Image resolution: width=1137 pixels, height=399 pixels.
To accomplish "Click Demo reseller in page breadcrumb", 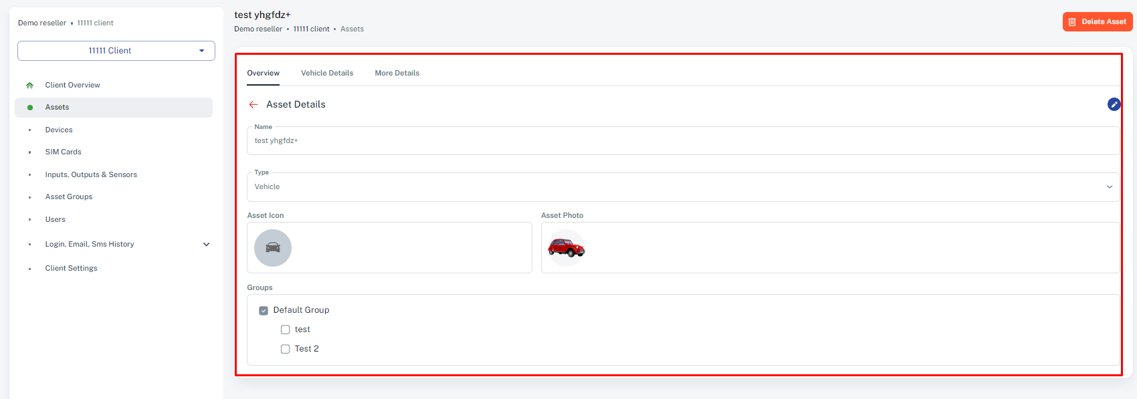I will point(258,29).
